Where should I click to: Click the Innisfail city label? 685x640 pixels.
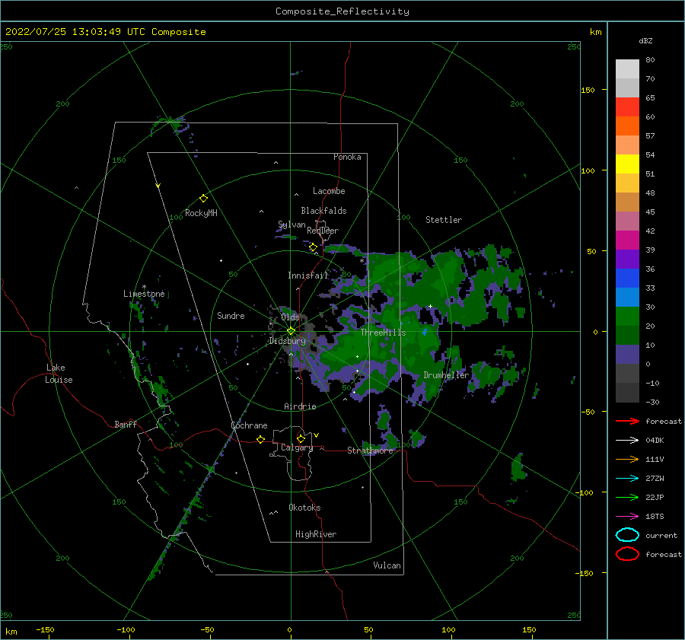307,275
